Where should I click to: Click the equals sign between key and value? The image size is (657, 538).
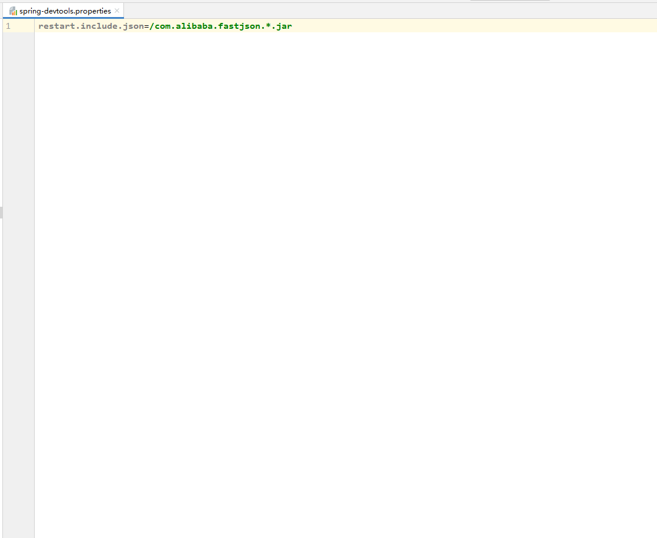tap(146, 26)
